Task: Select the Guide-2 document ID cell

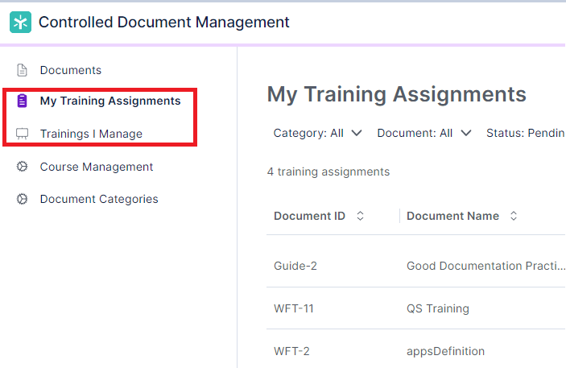Action: [295, 266]
